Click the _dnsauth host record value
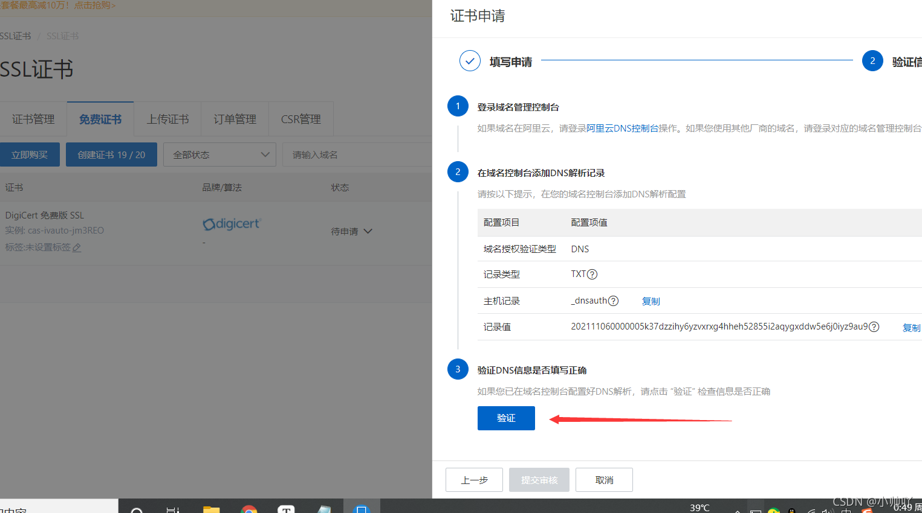922x513 pixels. pos(589,301)
